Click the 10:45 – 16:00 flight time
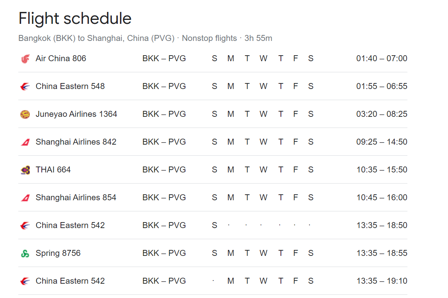448x298 pixels. [382, 197]
